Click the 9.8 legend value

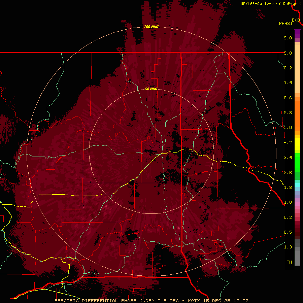point(288,38)
